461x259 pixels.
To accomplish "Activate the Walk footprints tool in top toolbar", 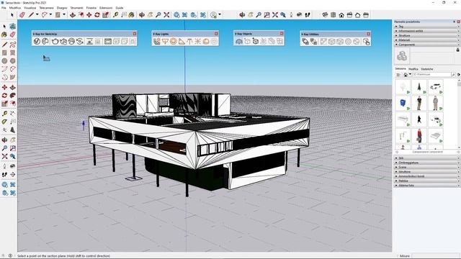I will (x=308, y=14).
